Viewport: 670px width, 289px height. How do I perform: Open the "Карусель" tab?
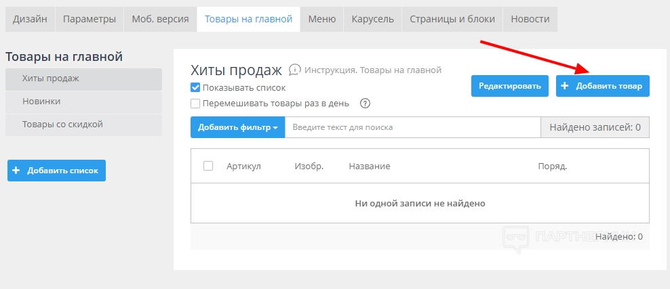click(372, 19)
